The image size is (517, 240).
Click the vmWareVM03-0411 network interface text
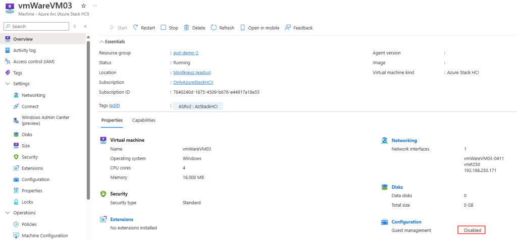484,158
